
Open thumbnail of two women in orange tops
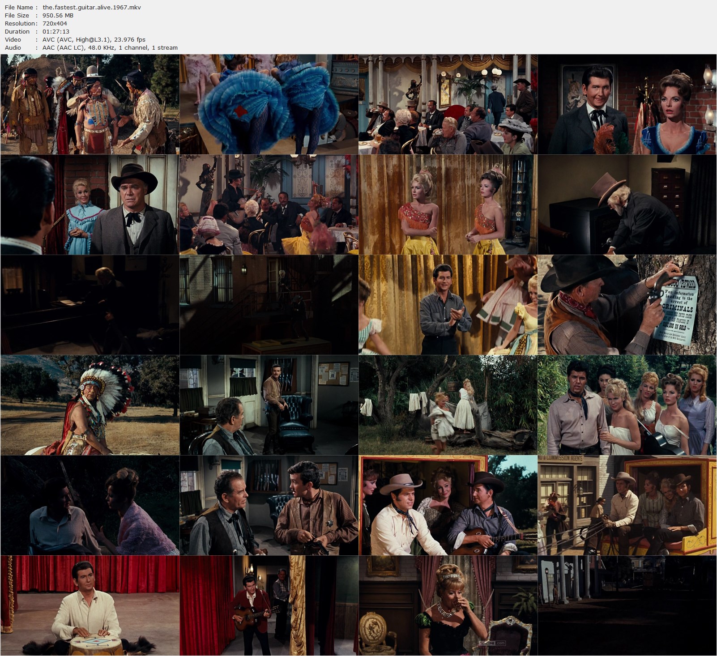448,204
